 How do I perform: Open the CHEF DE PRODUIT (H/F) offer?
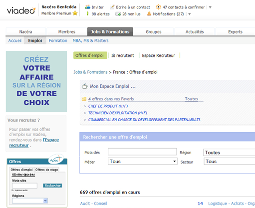[108, 106]
